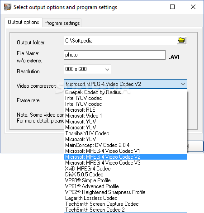
Task: Choose TechSmith Screen Codec 2
Action: click(x=125, y=210)
